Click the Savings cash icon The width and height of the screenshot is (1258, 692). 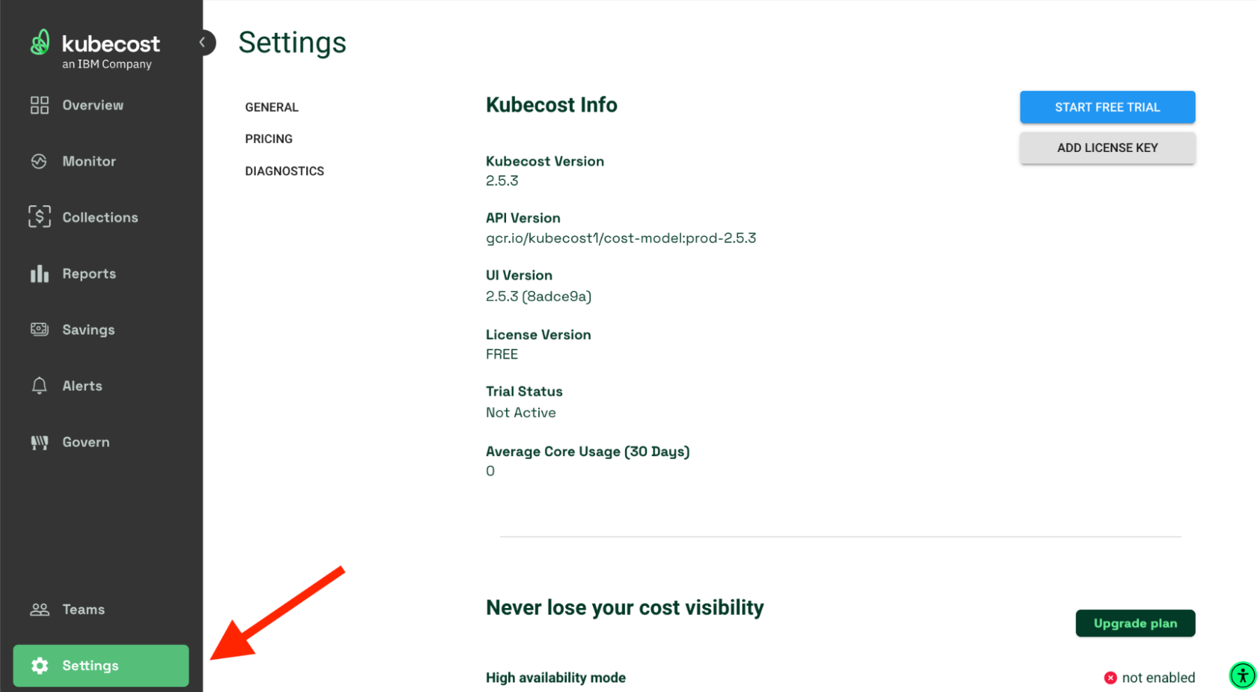click(39, 329)
